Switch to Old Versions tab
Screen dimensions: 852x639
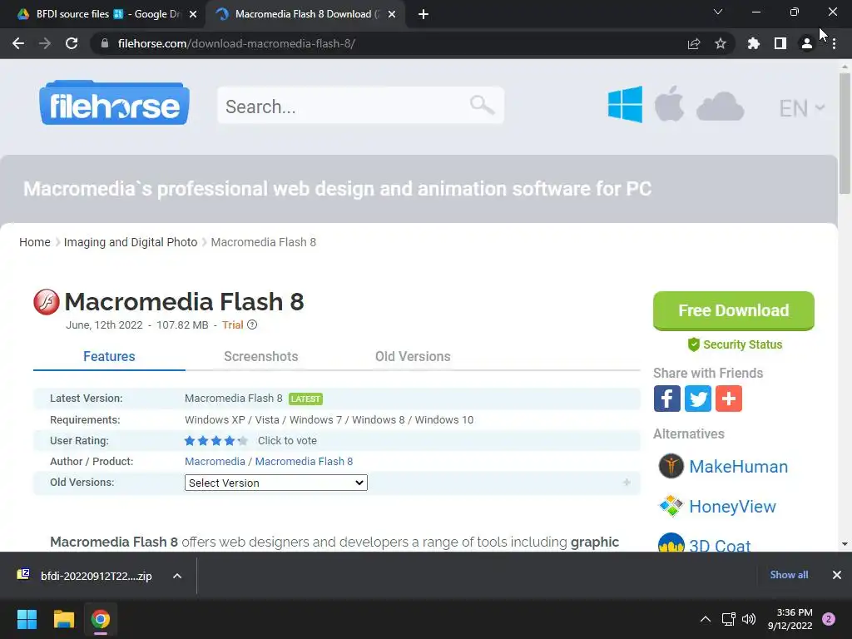pyautogui.click(x=413, y=356)
